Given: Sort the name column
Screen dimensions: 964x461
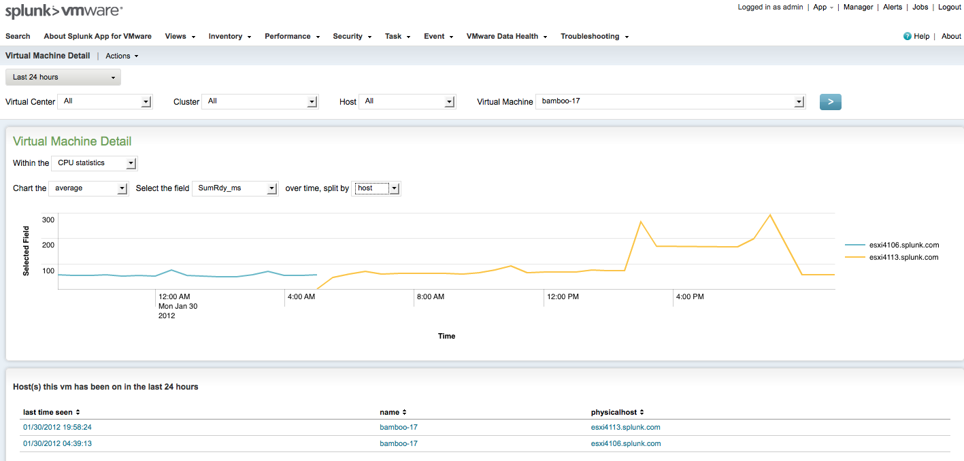Looking at the screenshot, I should pos(393,412).
